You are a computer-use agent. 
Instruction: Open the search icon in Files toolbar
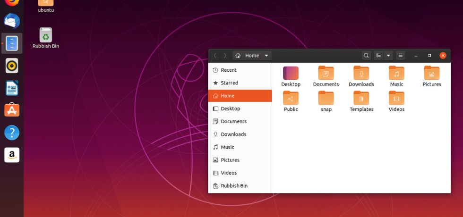[366, 56]
